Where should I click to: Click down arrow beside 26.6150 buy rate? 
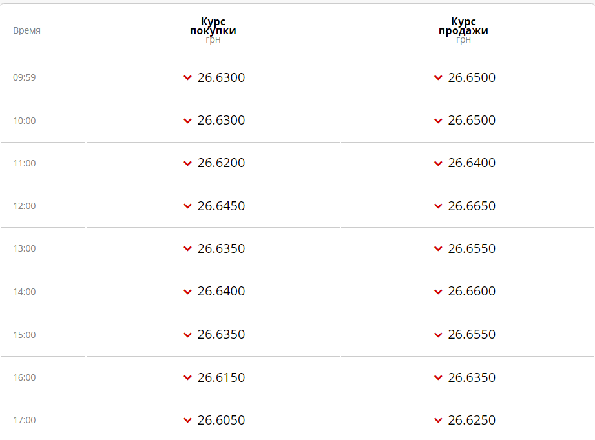(187, 377)
